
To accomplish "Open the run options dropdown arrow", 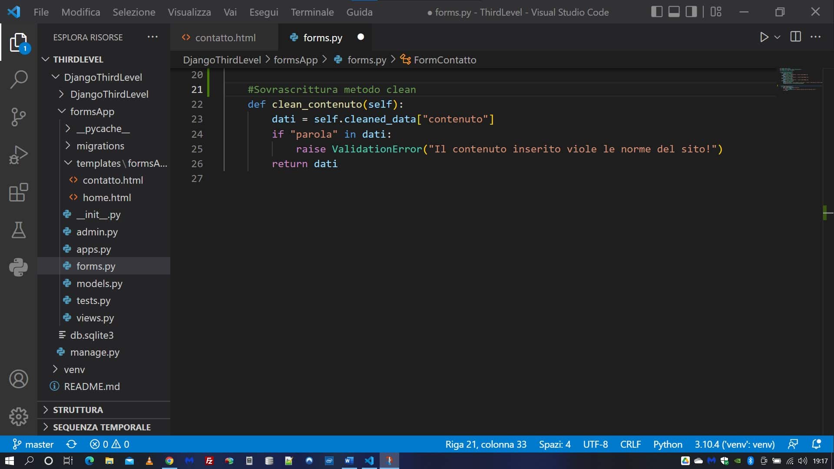I will (x=778, y=37).
